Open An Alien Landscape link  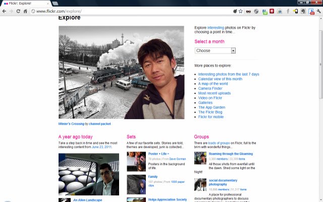point(87,200)
